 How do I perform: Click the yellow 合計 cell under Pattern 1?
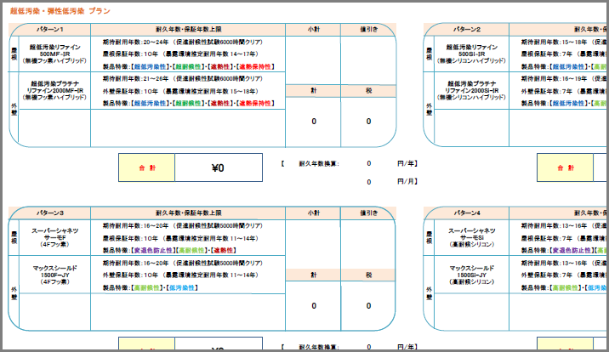[x=148, y=168]
